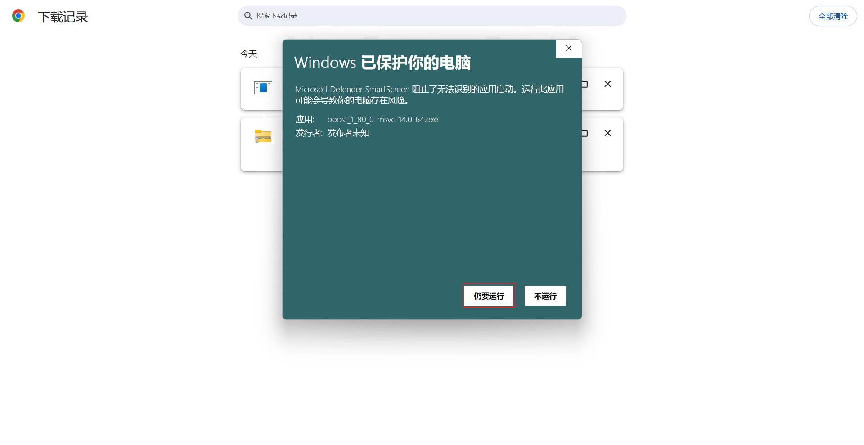Click the Chrome logo icon
This screenshot has height=445, width=864.
18,16
